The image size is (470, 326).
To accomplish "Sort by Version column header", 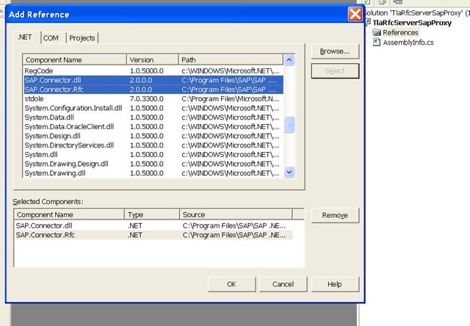I will pyautogui.click(x=153, y=60).
